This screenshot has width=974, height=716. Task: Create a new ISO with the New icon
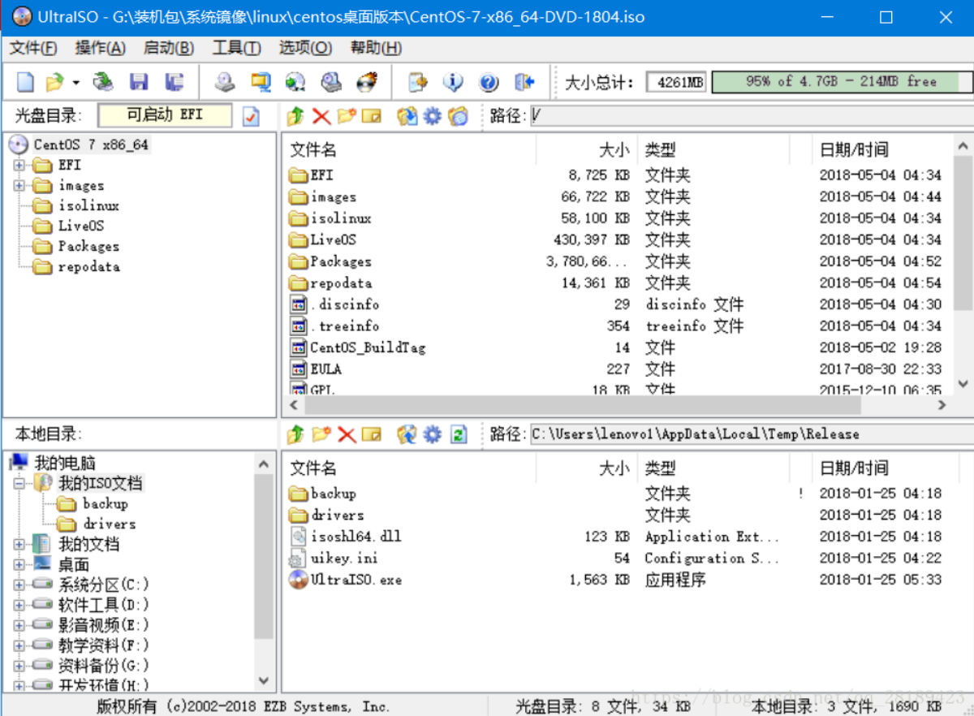pyautogui.click(x=26, y=82)
